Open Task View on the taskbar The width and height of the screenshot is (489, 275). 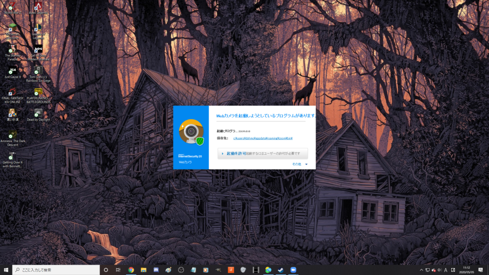[118, 270]
